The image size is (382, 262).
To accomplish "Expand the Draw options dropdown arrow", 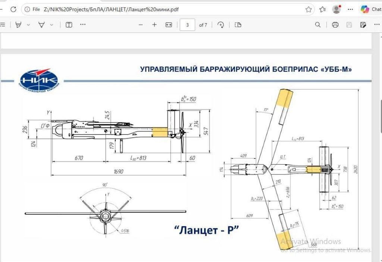I will (51, 25).
